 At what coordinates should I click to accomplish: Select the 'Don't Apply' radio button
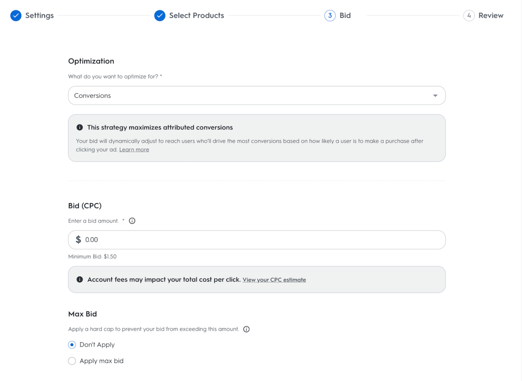point(72,345)
